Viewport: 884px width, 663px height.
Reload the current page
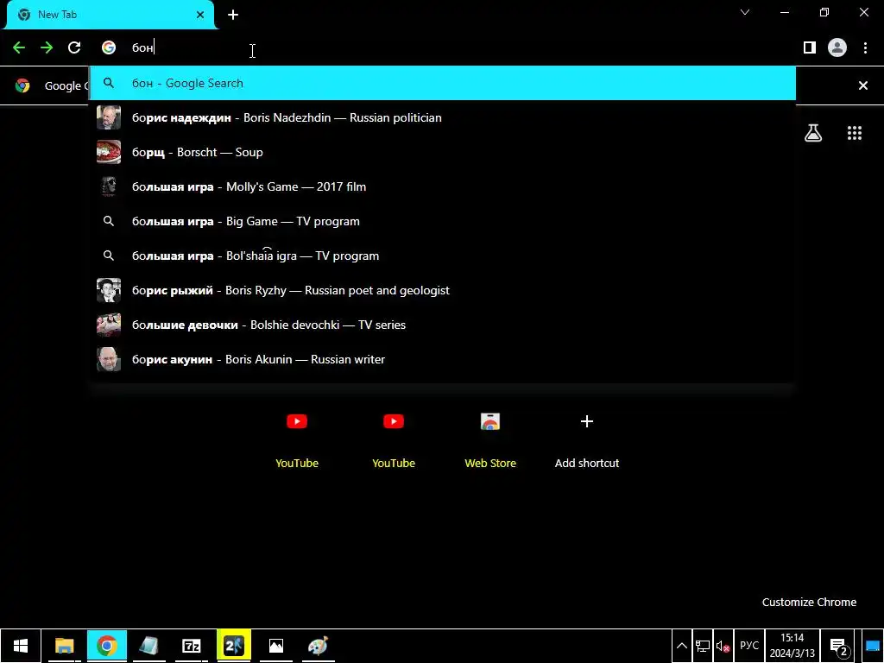74,48
